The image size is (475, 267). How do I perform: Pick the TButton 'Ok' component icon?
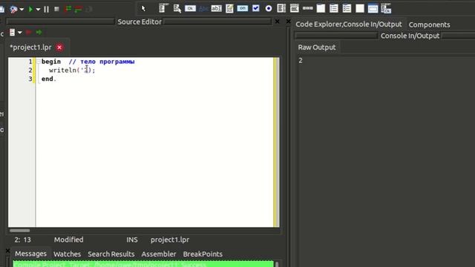coord(190,8)
